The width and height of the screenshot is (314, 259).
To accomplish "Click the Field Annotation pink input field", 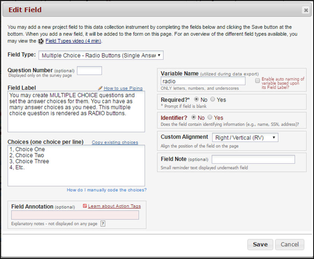I will (75, 215).
